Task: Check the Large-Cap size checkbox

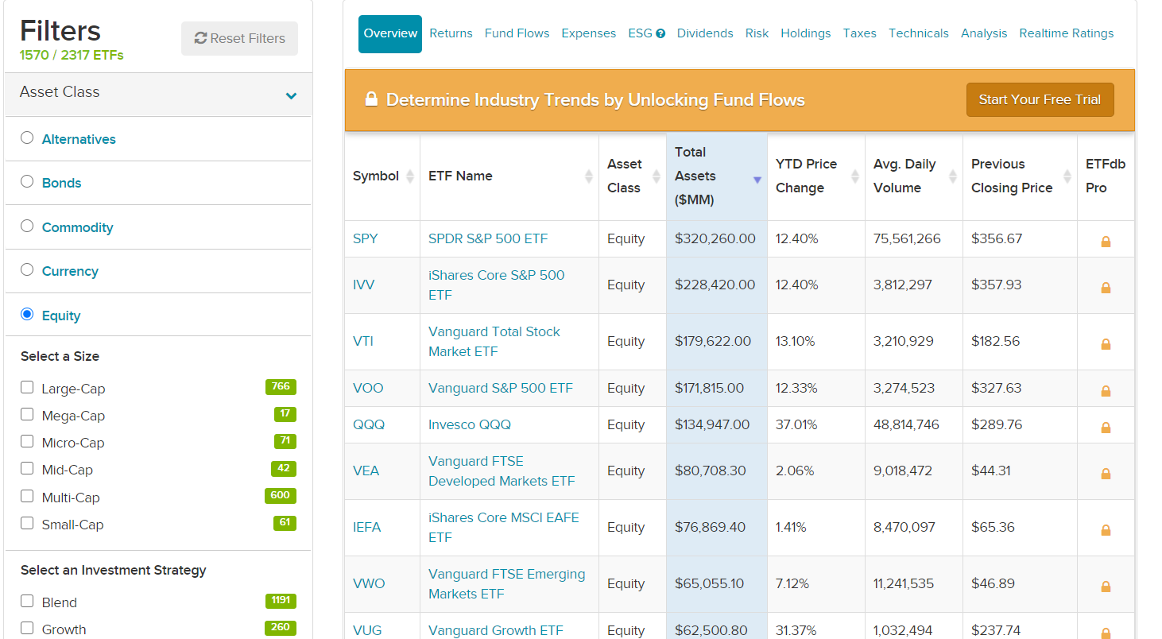Action: point(27,387)
